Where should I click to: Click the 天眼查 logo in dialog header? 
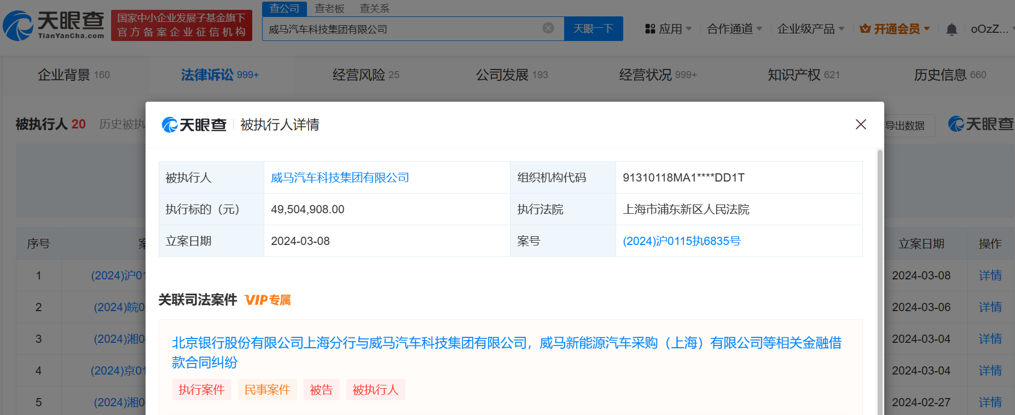pos(194,125)
